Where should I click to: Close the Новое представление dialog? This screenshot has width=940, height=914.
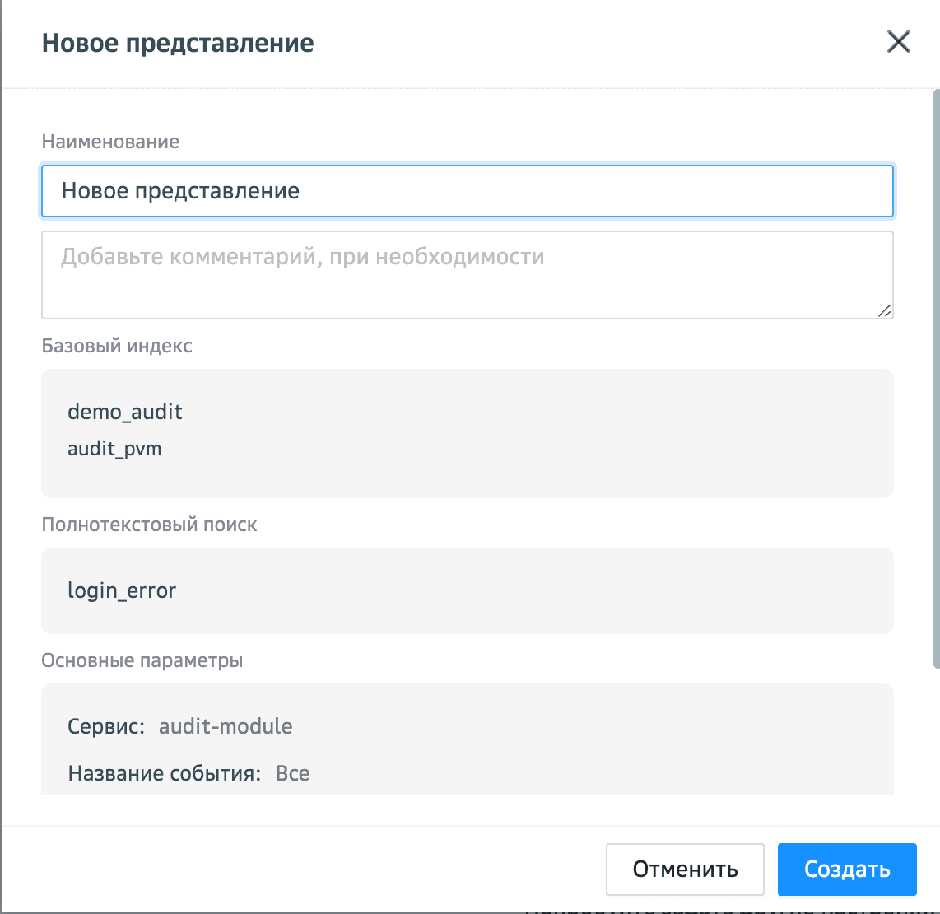898,42
